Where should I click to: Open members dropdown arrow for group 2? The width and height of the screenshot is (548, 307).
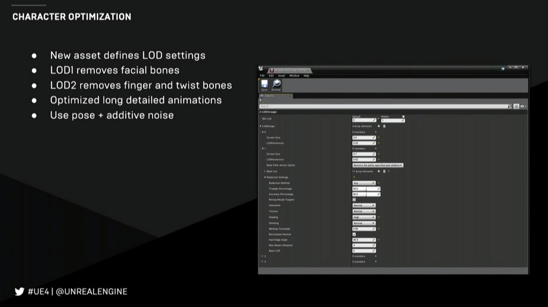tap(376, 256)
